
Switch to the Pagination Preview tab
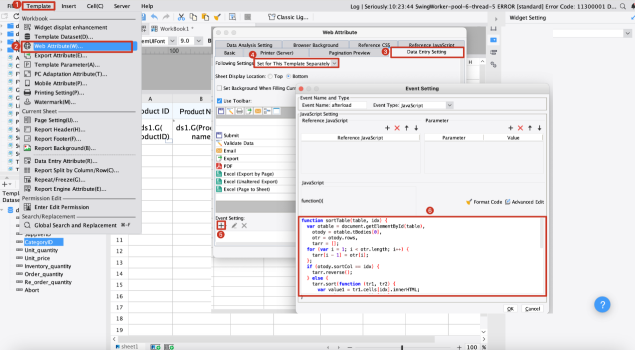click(349, 53)
